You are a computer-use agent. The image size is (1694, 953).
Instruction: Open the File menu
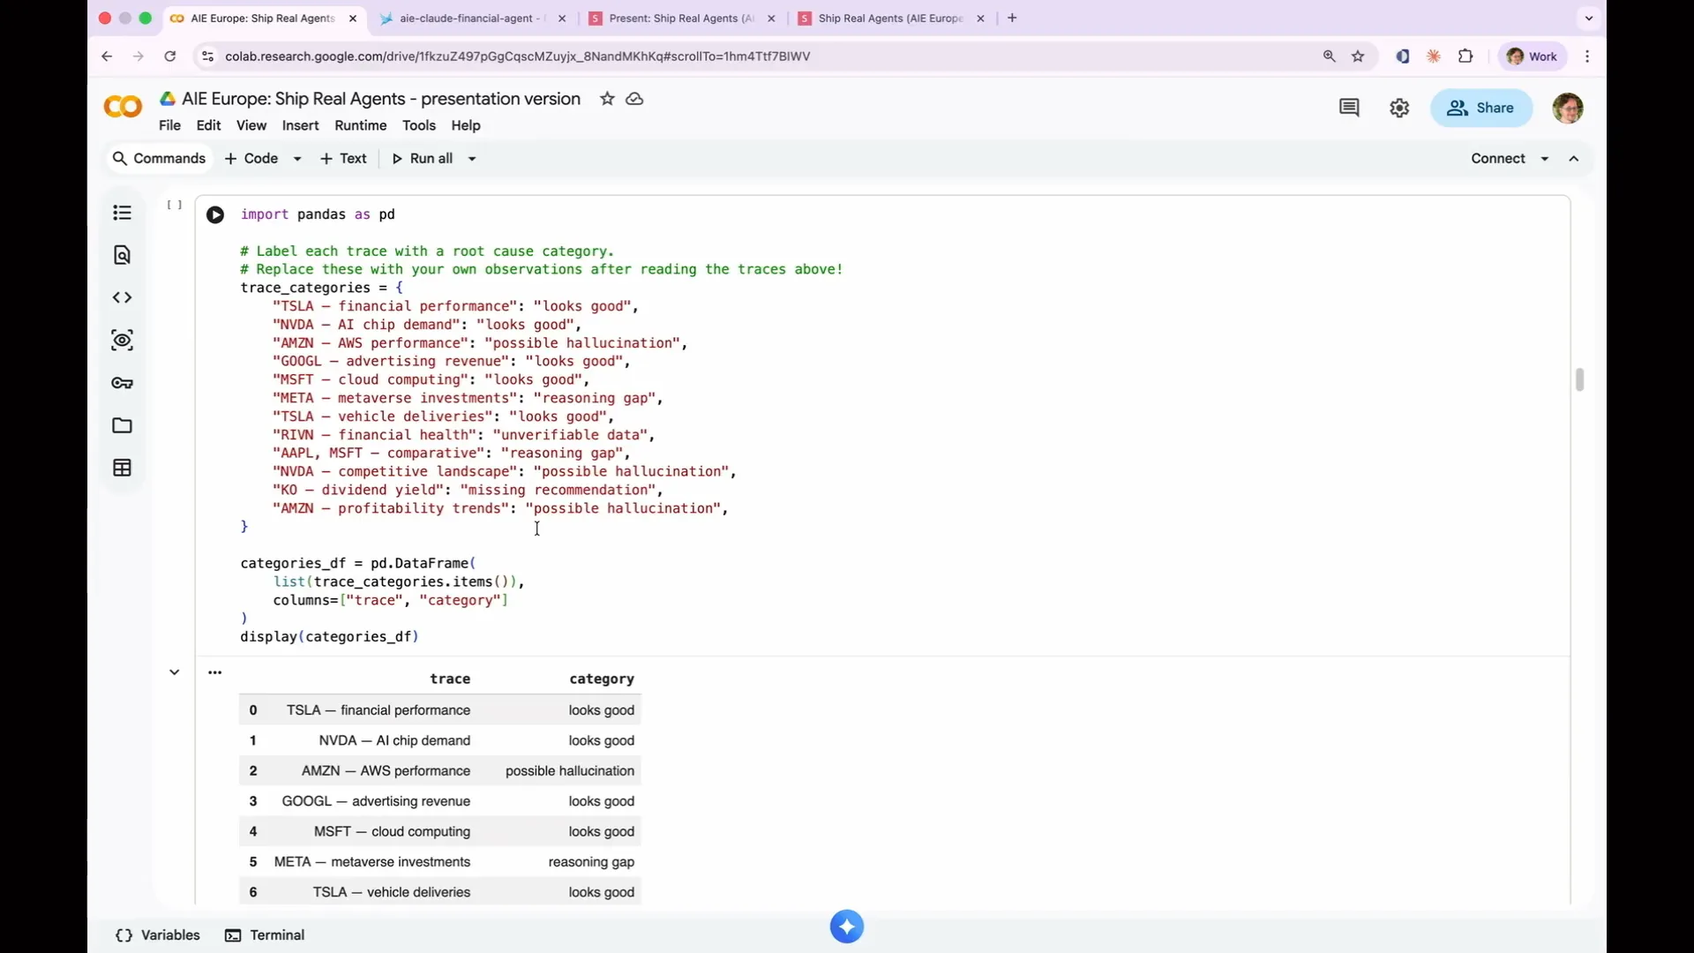169,125
